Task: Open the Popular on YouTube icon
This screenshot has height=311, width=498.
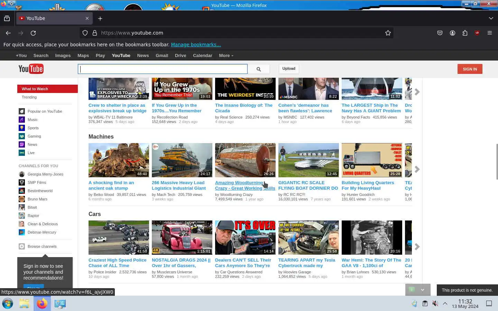Action: point(22,111)
